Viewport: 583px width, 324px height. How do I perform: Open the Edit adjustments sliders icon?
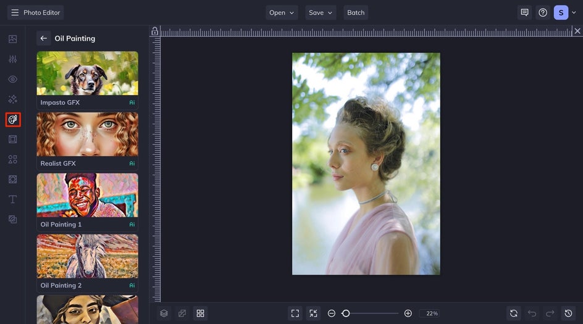(x=13, y=59)
